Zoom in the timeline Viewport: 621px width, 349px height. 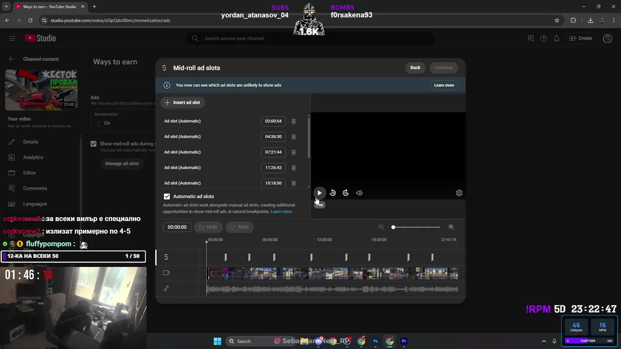tap(451, 227)
